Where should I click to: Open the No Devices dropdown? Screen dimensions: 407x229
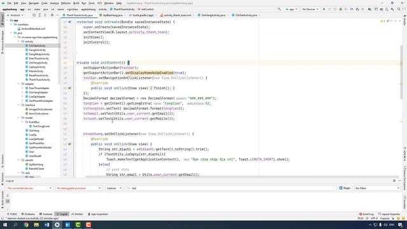click(x=310, y=9)
